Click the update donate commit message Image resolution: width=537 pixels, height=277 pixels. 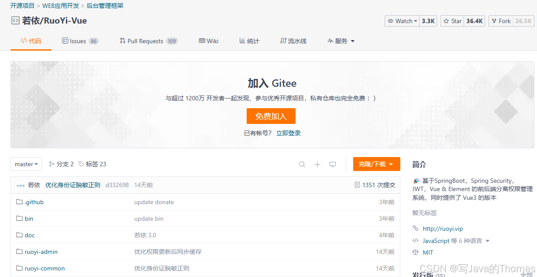(154, 202)
